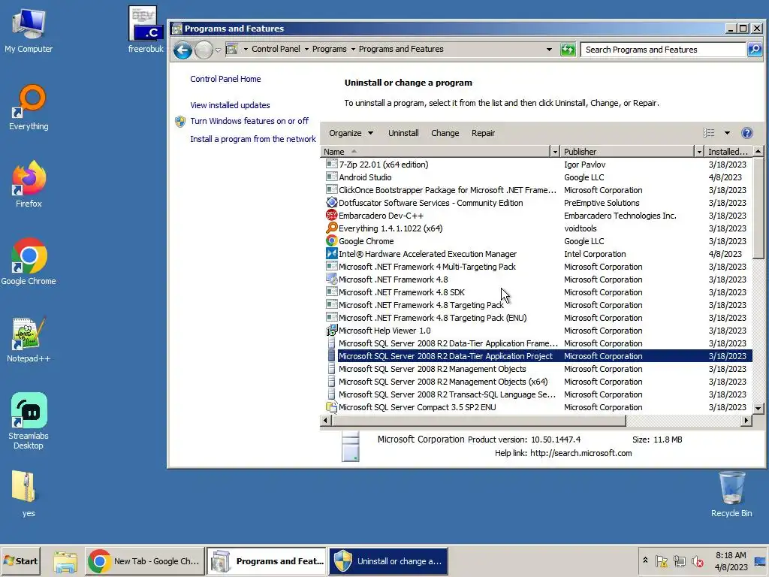
Task: Click the Google Chrome icon in program list
Action: pyautogui.click(x=331, y=241)
